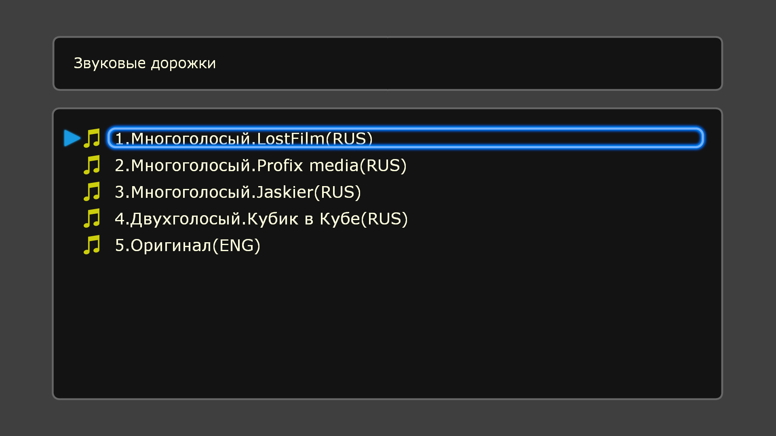The height and width of the screenshot is (436, 776).
Task: Click the music note beside LostFilm track
Action: 92,138
